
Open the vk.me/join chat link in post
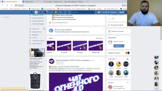(76, 71)
